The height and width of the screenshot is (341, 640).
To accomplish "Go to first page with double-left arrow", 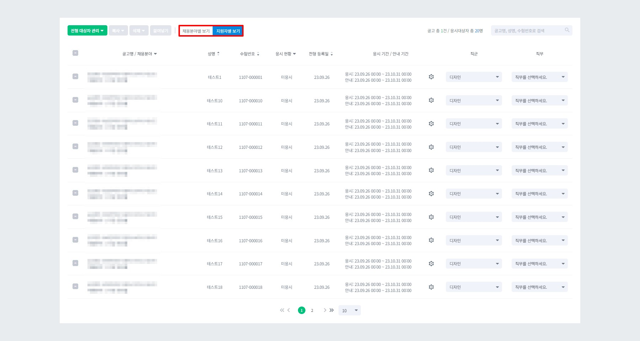I will [282, 310].
